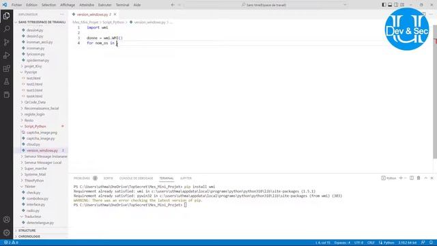The height and width of the screenshot is (246, 437).
Task: Go back with the navigation arrow
Action: (173, 5)
